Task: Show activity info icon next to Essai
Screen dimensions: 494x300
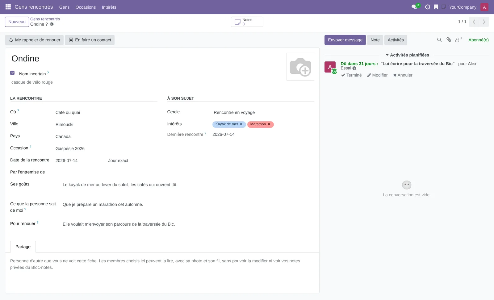Action: pyautogui.click(x=354, y=68)
